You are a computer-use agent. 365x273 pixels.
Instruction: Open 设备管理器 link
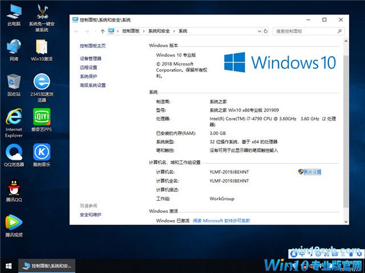click(91, 59)
